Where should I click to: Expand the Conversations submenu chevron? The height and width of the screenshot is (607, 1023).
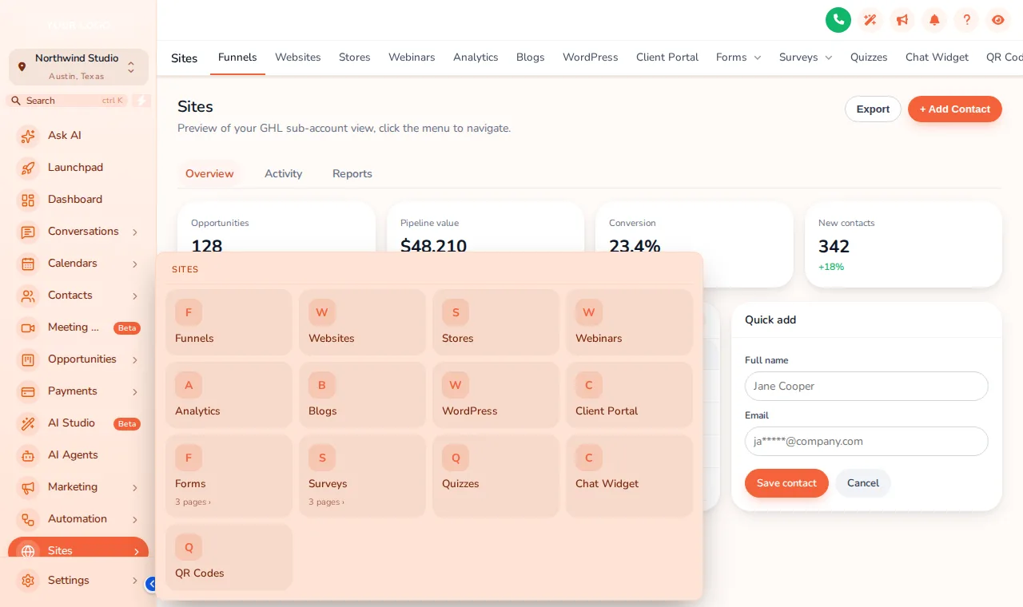click(x=135, y=232)
